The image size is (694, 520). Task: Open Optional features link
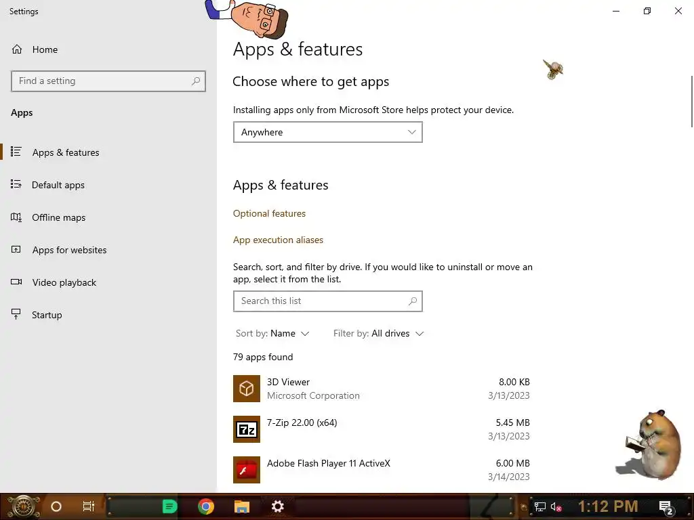(269, 213)
